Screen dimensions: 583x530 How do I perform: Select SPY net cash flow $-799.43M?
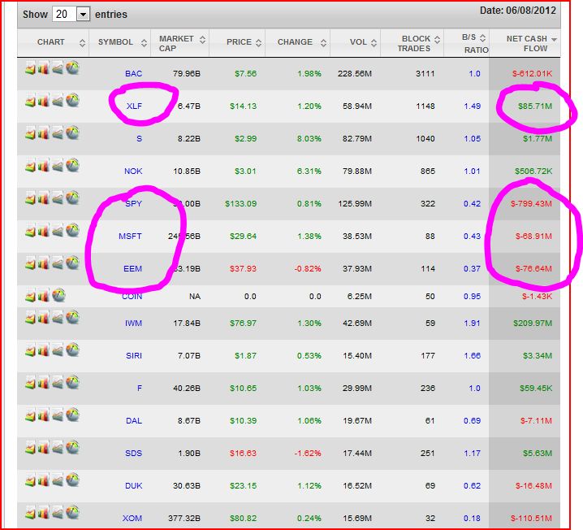(531, 203)
